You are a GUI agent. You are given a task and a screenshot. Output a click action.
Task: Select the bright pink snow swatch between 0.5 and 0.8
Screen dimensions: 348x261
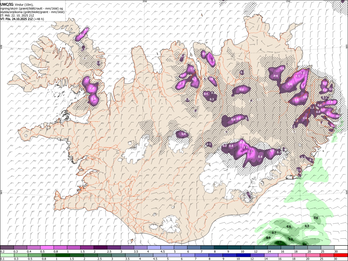[47, 247]
